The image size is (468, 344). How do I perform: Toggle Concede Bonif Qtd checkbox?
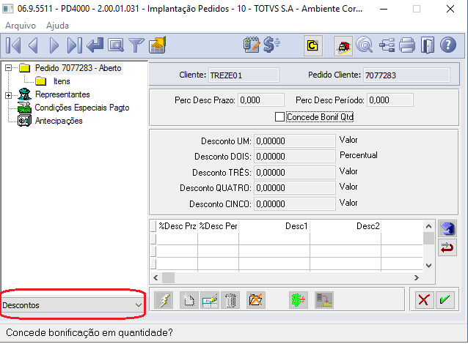[x=279, y=117]
